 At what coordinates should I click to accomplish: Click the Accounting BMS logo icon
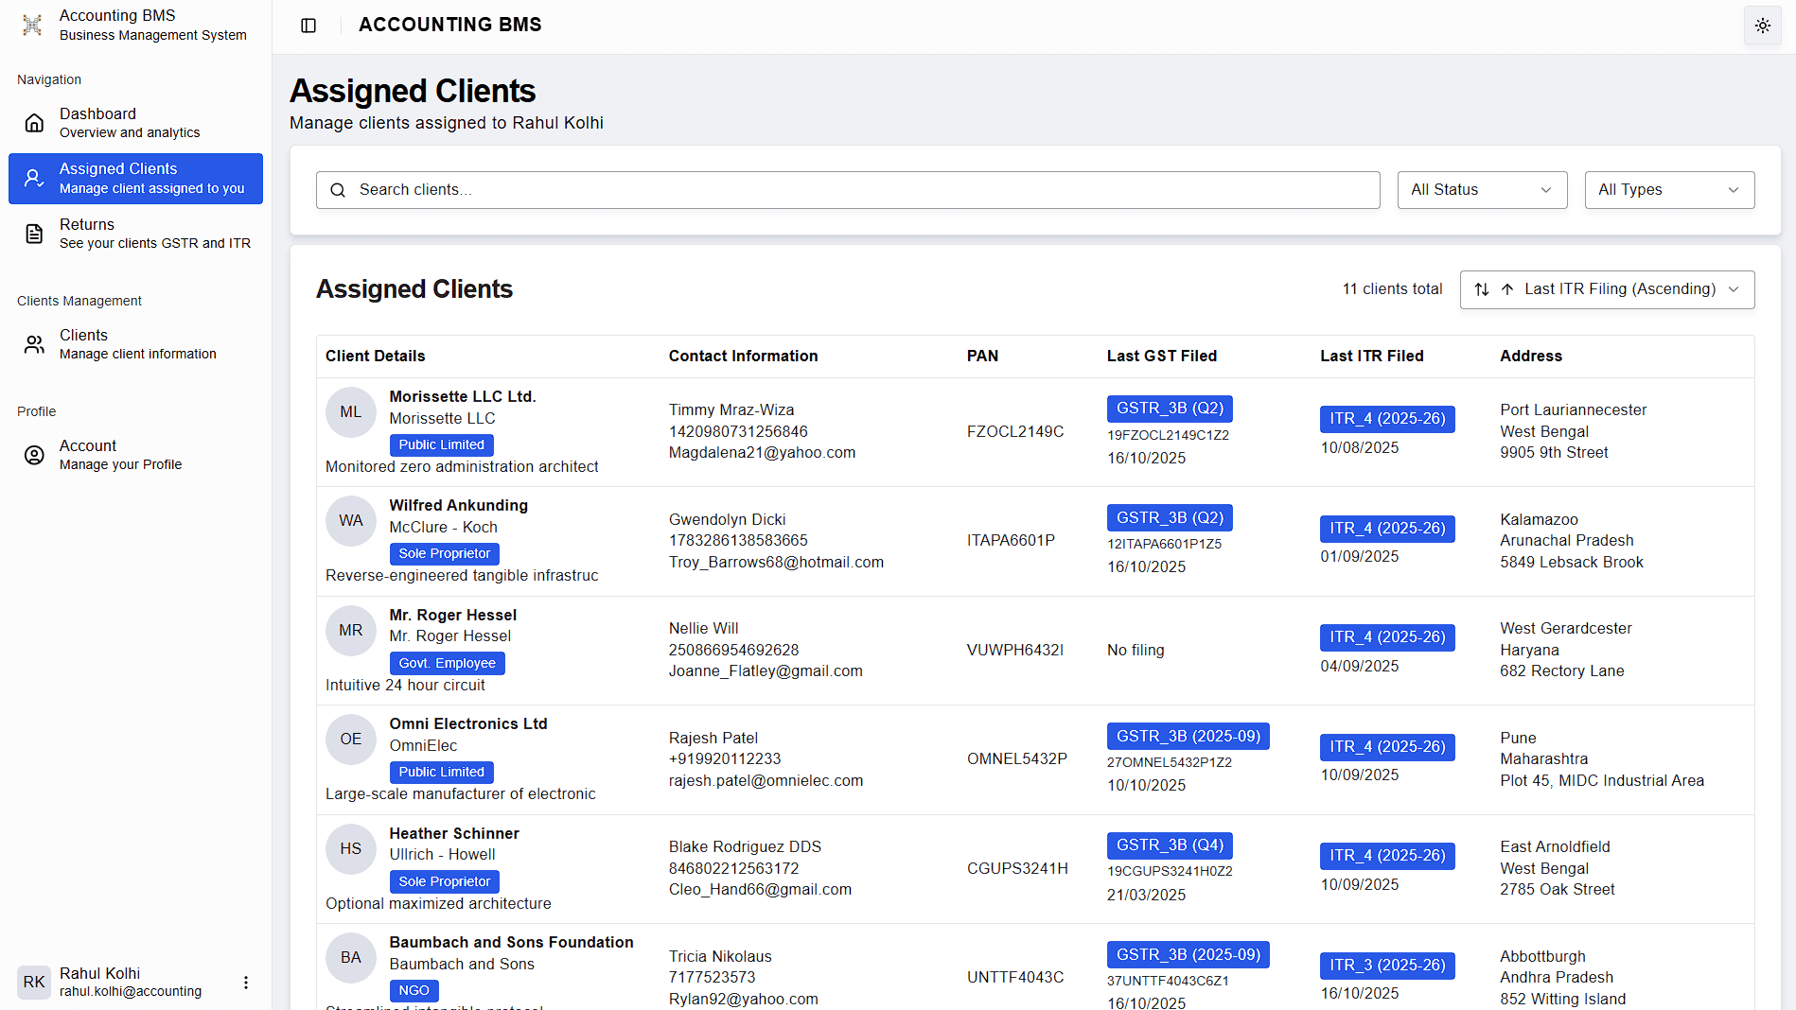pos(31,25)
